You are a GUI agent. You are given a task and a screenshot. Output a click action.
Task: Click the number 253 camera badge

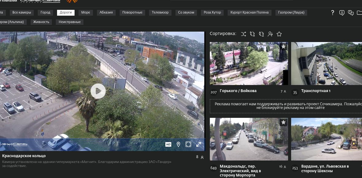tap(295, 168)
